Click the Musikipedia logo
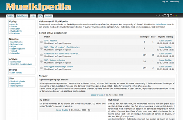The image size is (183, 120). click(x=38, y=7)
